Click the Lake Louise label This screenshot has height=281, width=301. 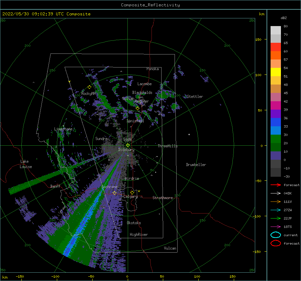point(26,164)
